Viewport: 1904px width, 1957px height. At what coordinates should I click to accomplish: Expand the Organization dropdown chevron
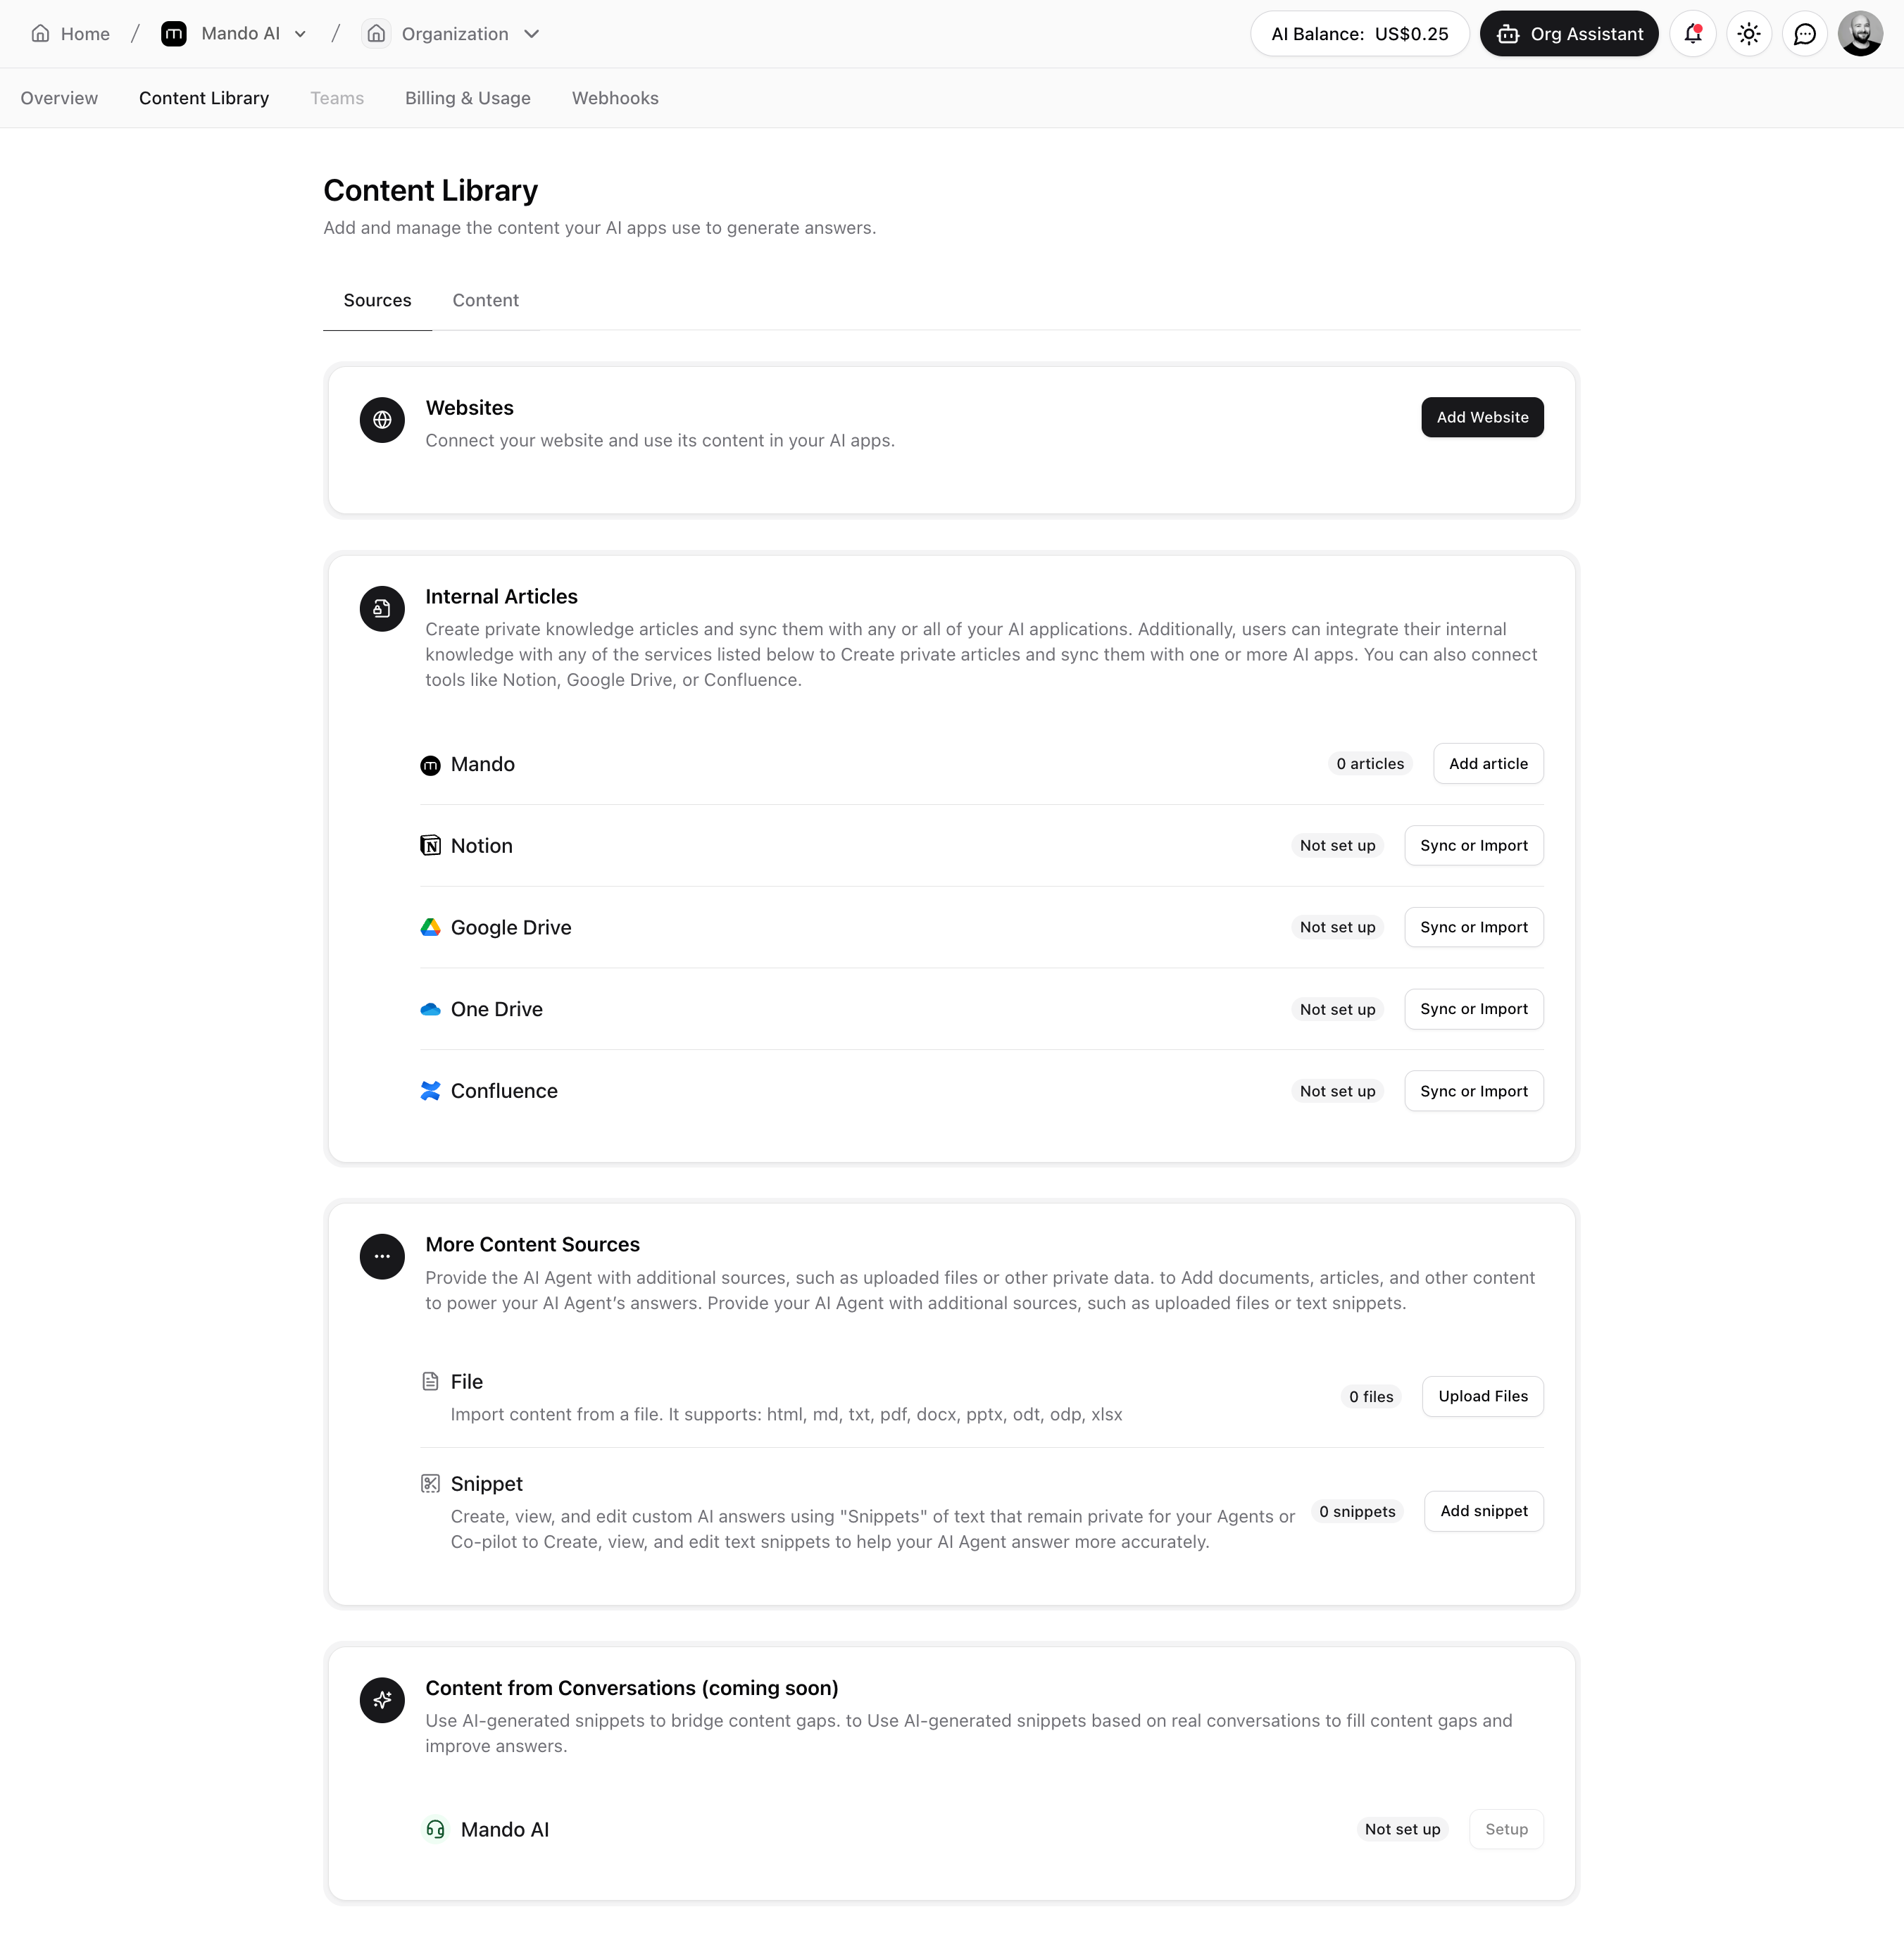pyautogui.click(x=532, y=34)
